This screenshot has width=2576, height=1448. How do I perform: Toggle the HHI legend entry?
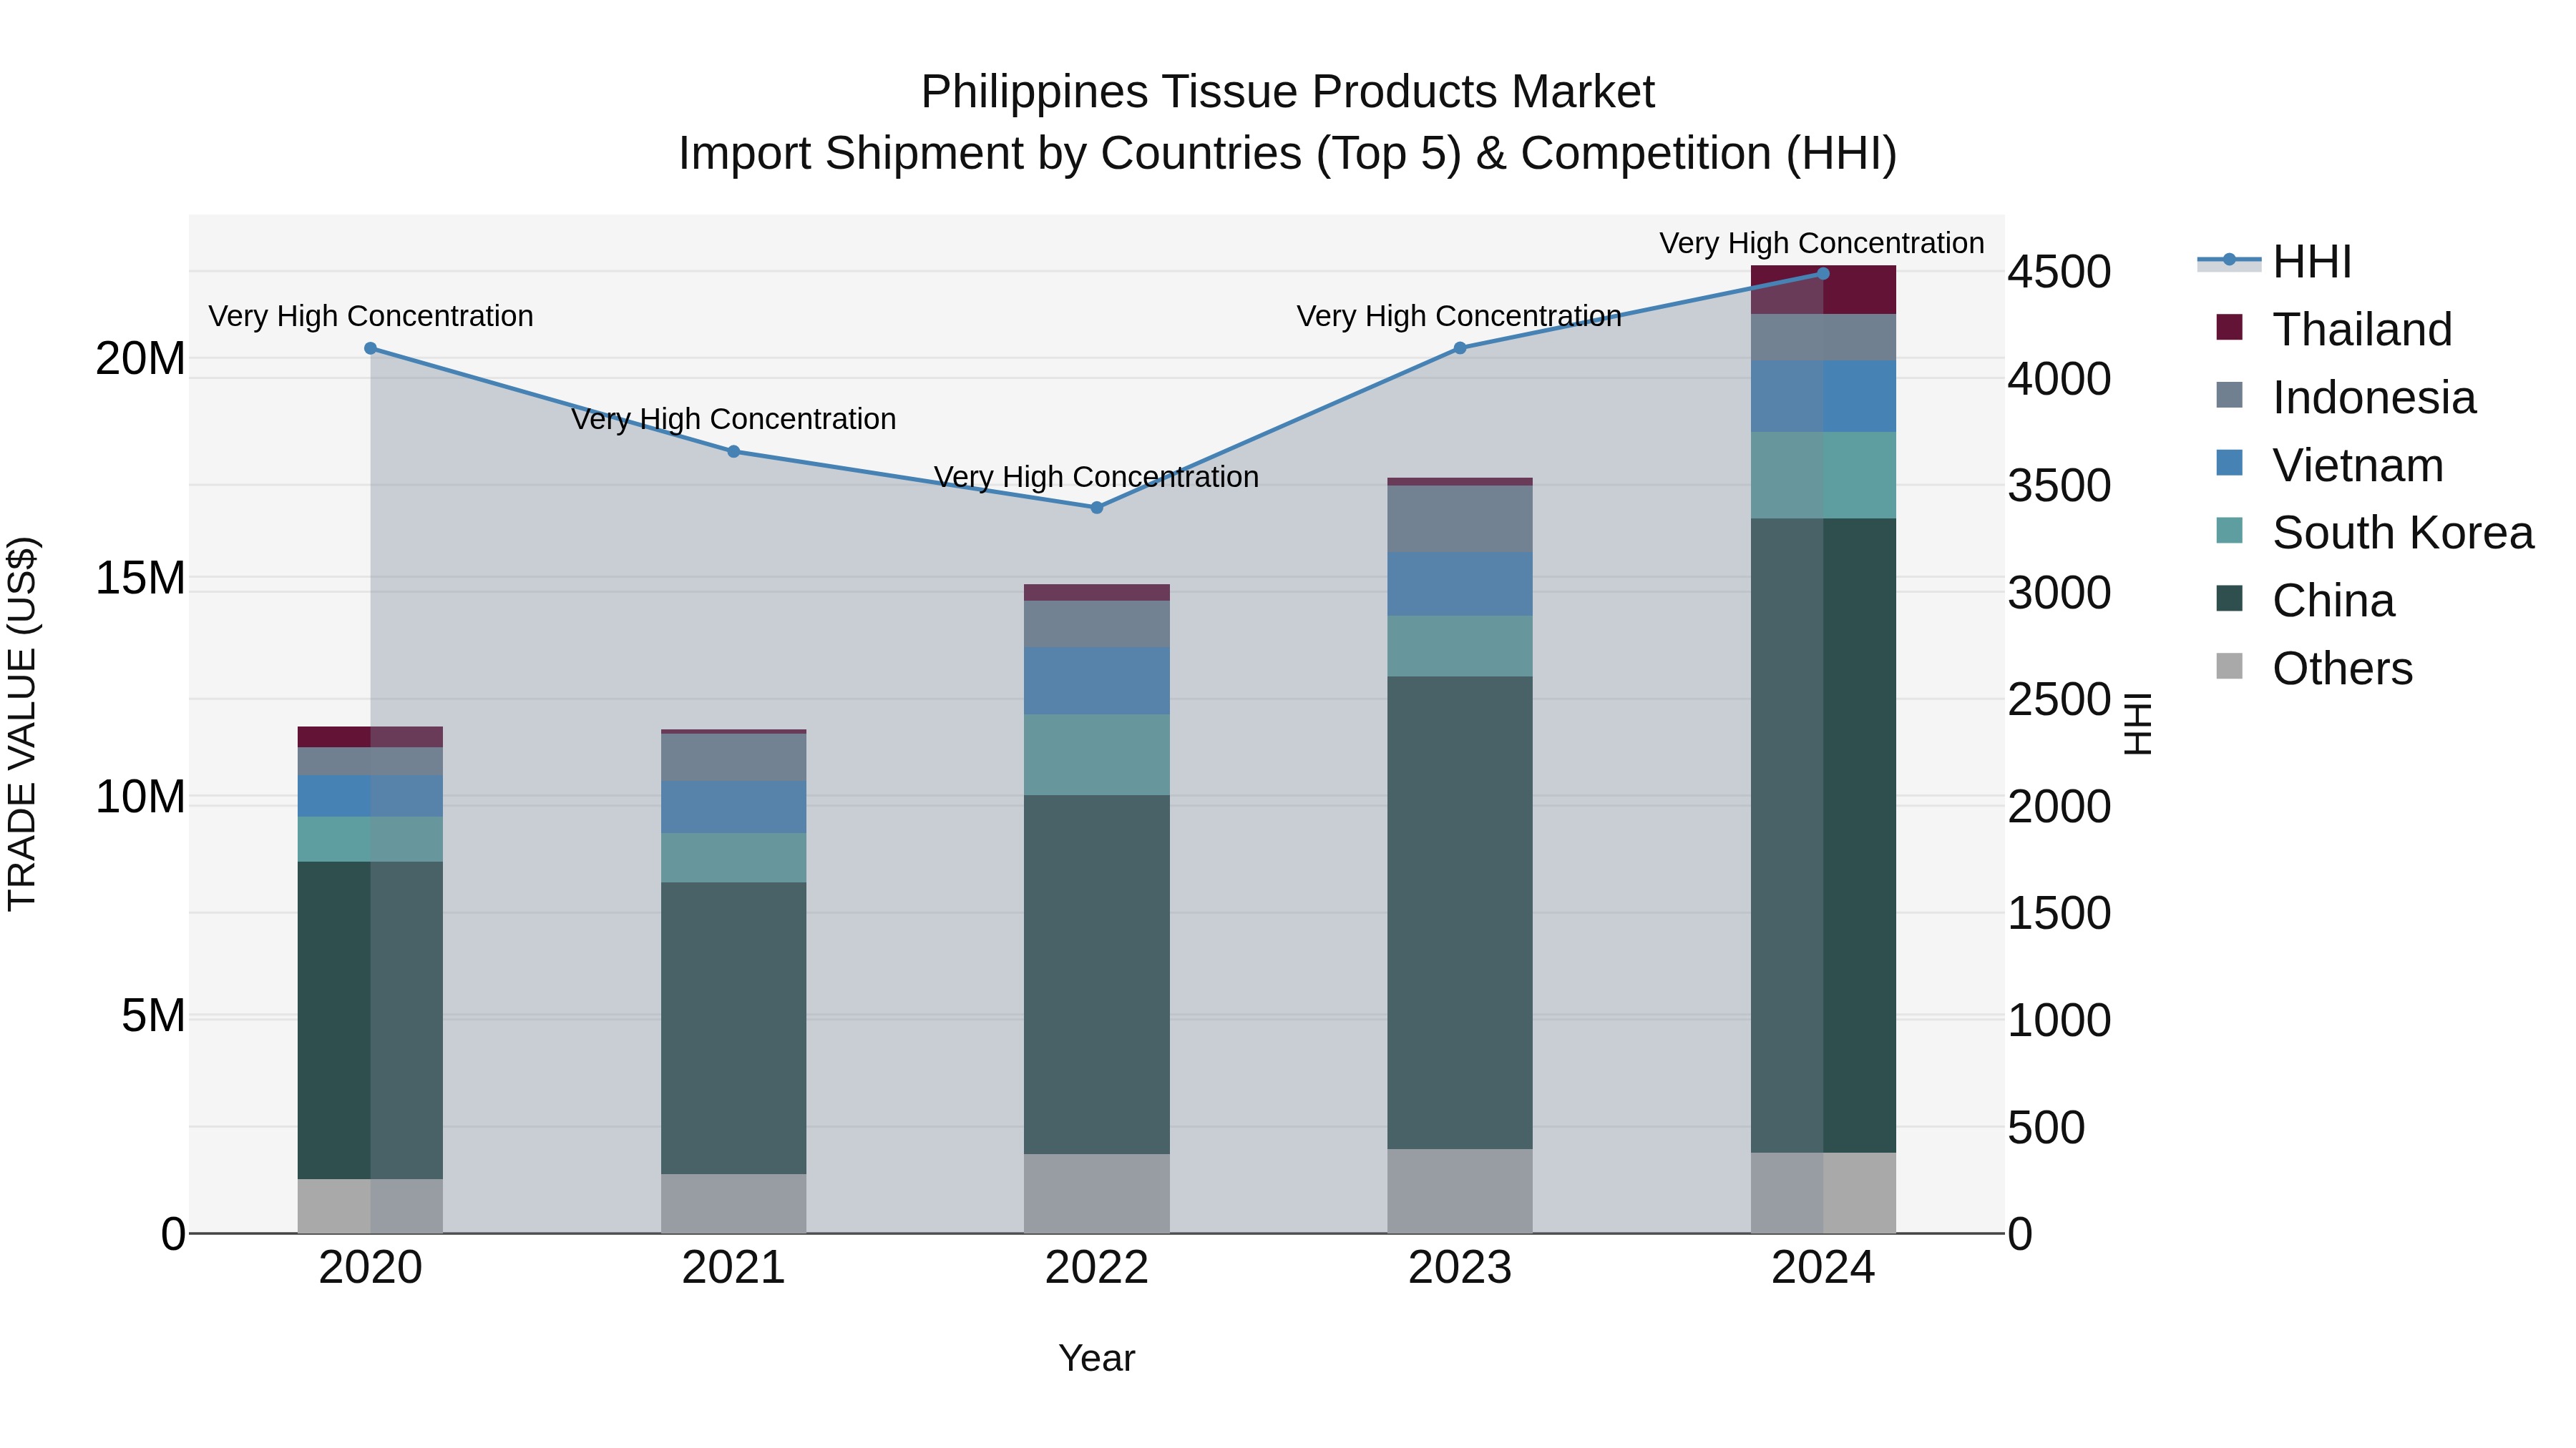[2274, 262]
